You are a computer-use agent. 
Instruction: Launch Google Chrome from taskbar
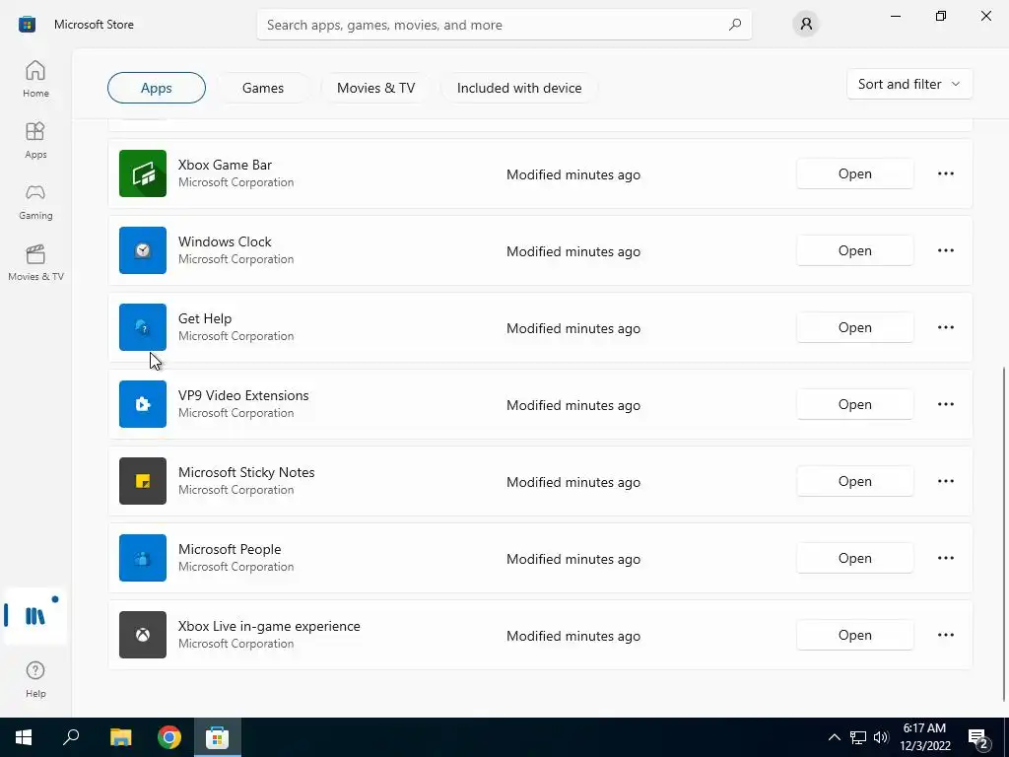click(x=169, y=737)
